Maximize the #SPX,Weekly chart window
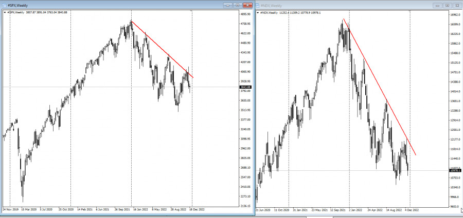Viewport: 463px width, 218px height. tap(237, 5)
